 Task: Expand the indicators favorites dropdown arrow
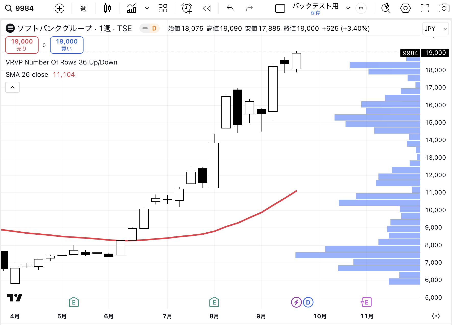pyautogui.click(x=147, y=8)
